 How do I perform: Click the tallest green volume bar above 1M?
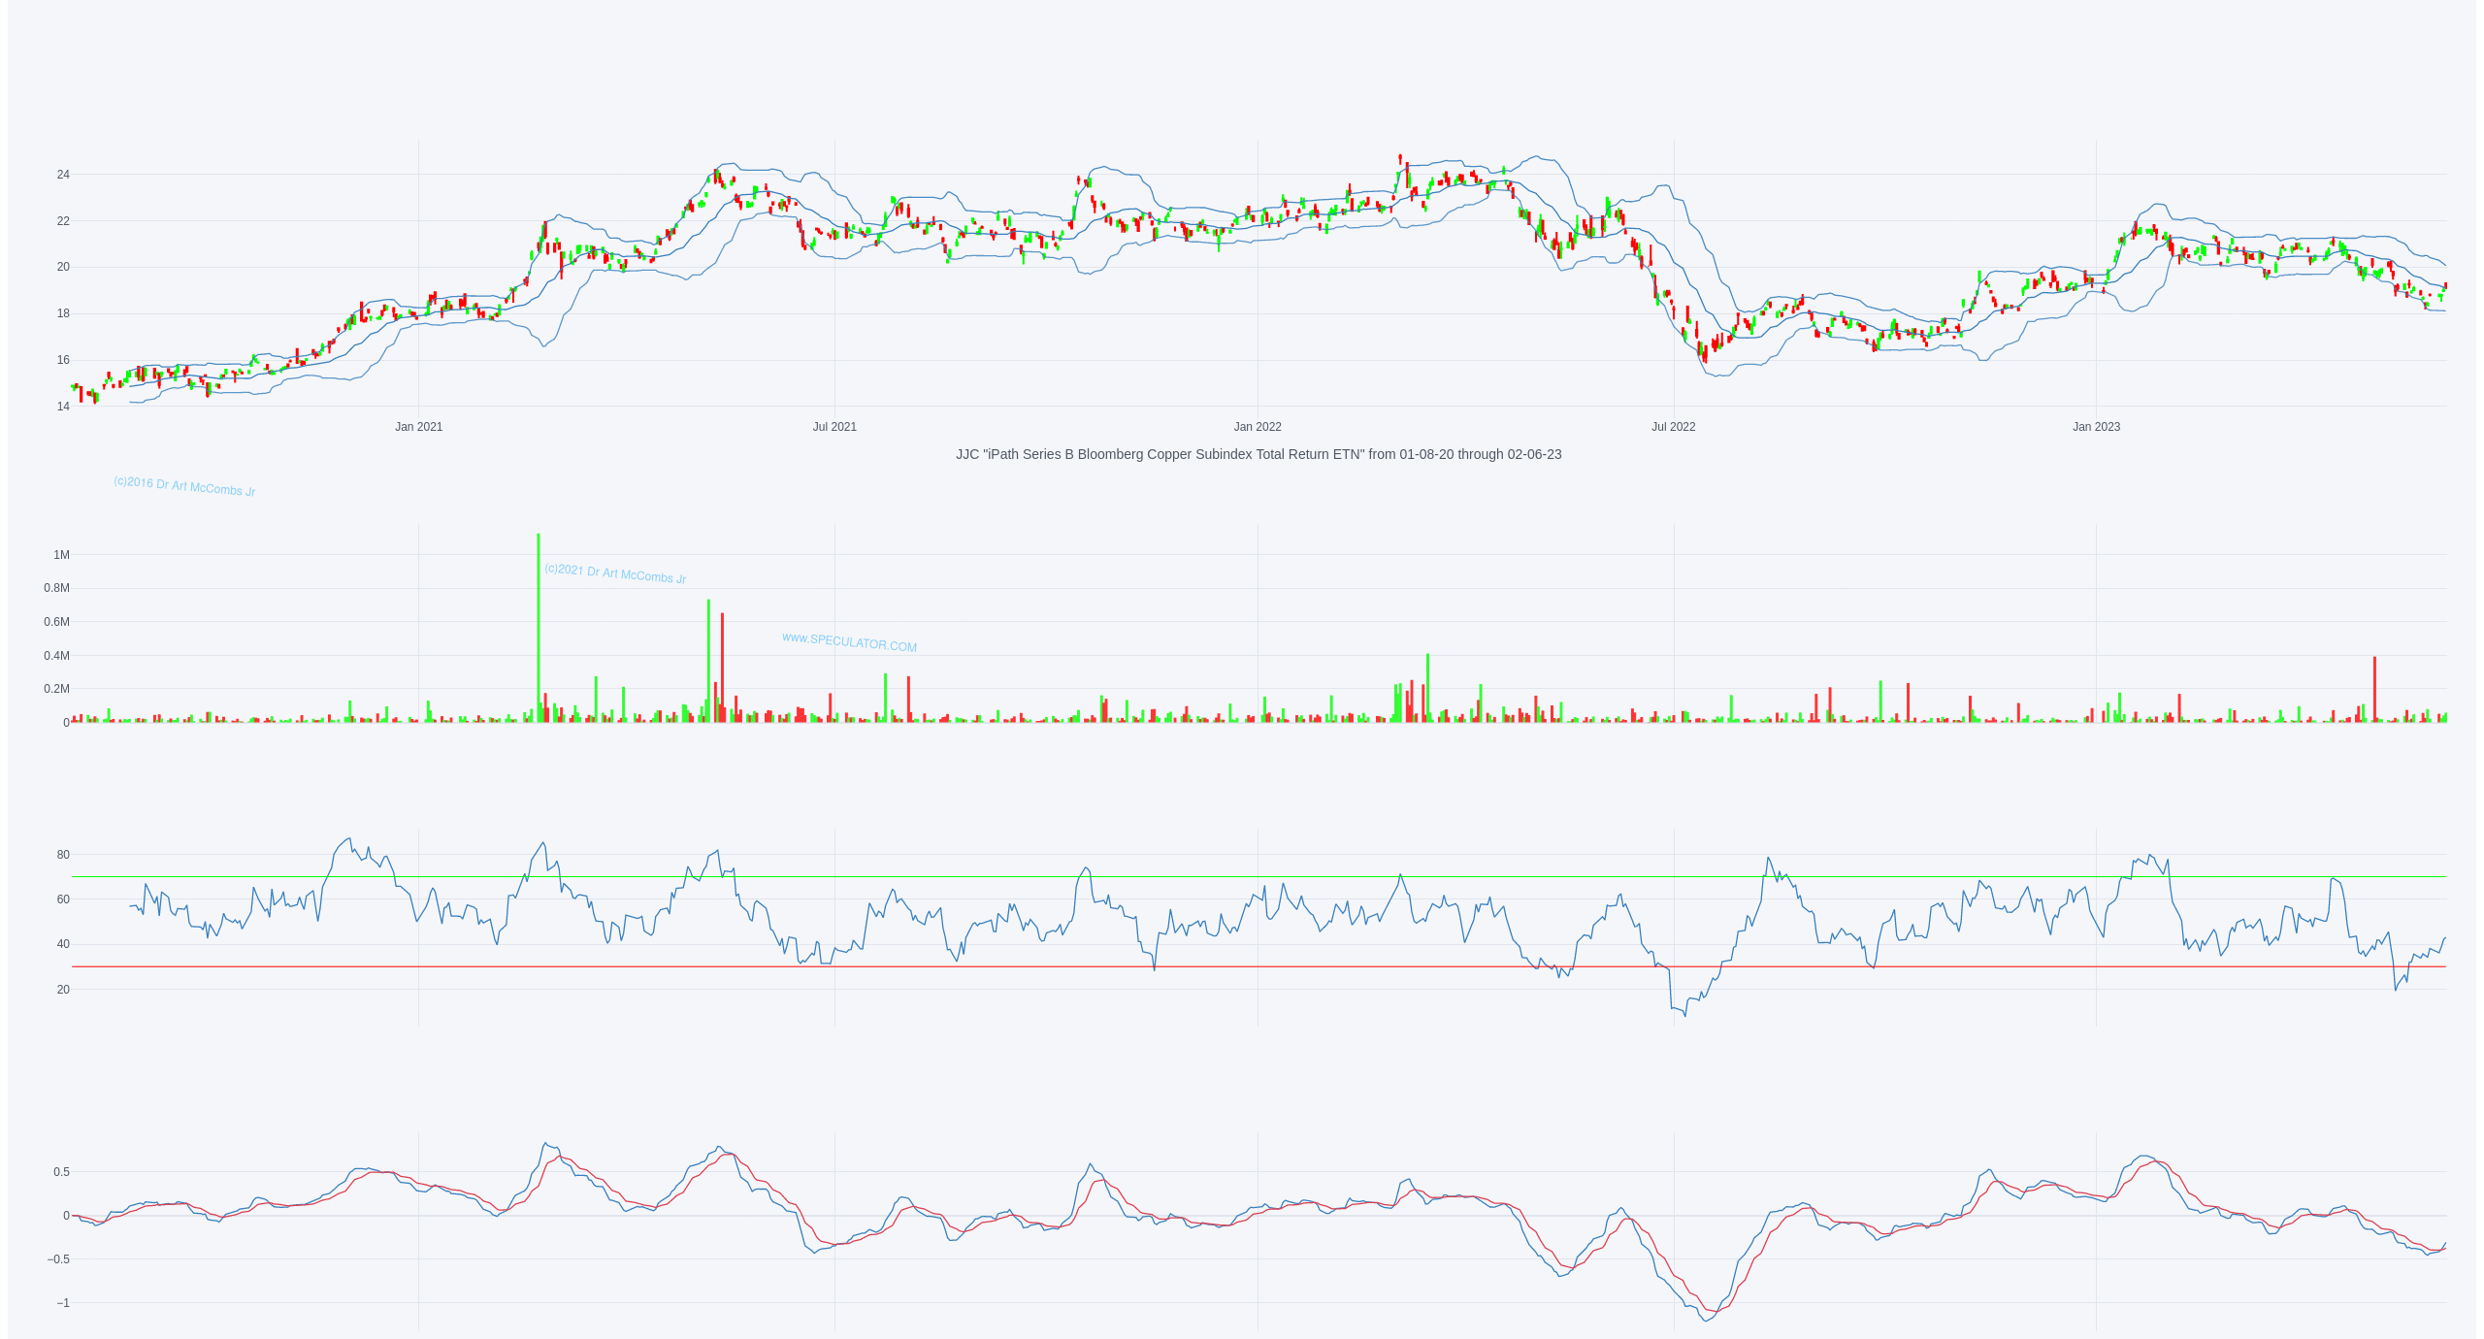539,628
